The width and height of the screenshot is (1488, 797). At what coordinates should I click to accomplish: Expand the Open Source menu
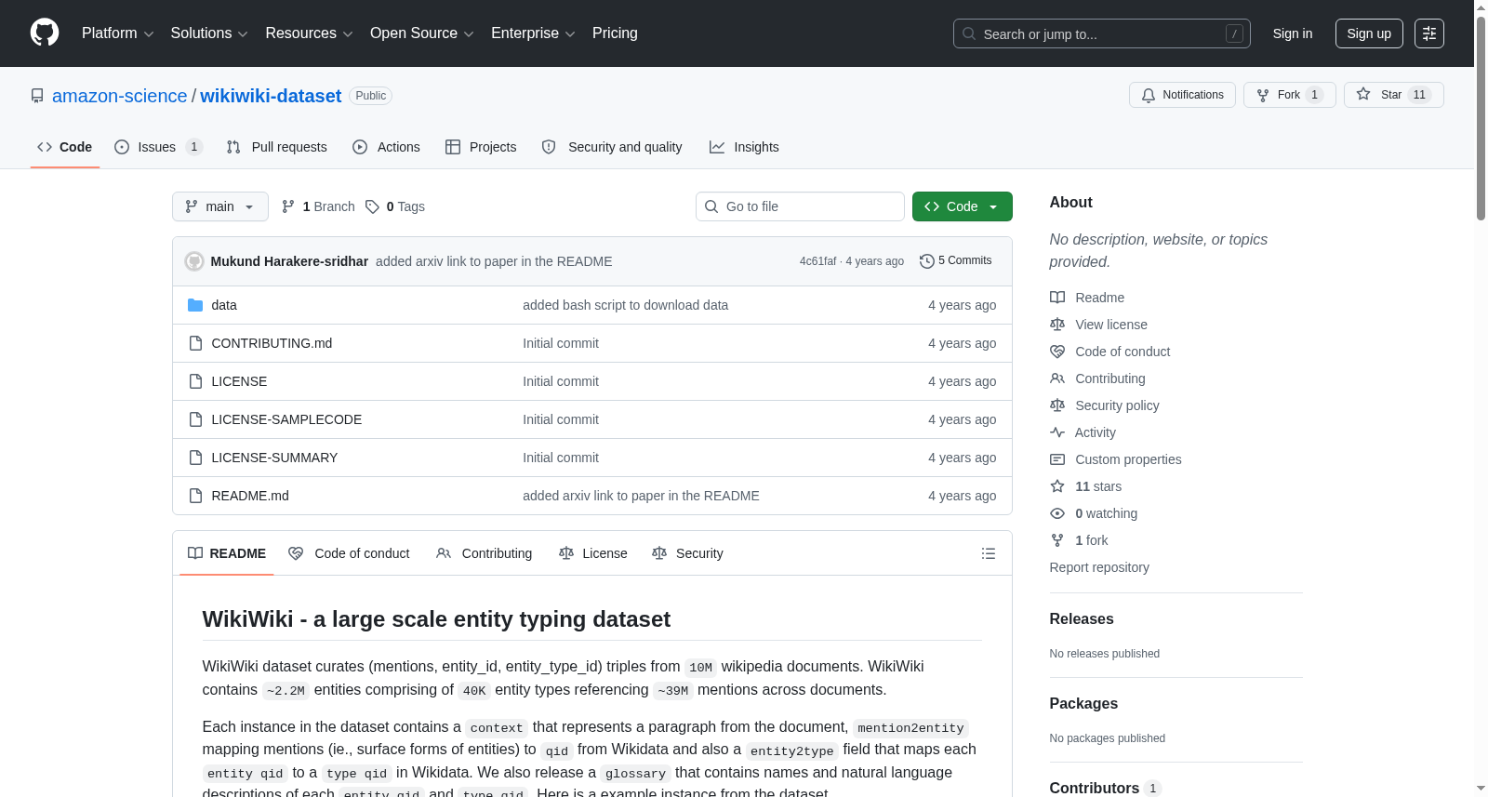[422, 33]
